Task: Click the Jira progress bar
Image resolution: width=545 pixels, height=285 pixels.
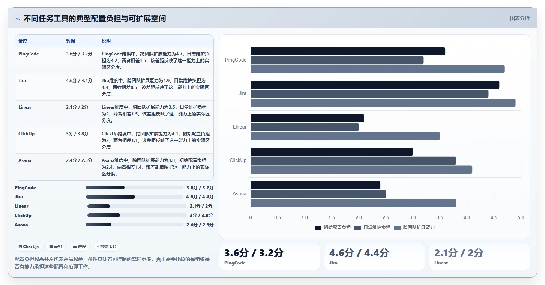Action: tap(135, 197)
